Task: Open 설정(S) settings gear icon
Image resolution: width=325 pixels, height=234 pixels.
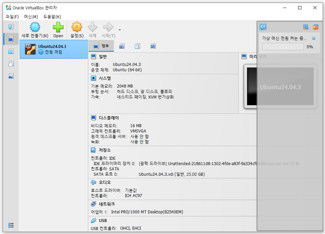Action: click(77, 27)
